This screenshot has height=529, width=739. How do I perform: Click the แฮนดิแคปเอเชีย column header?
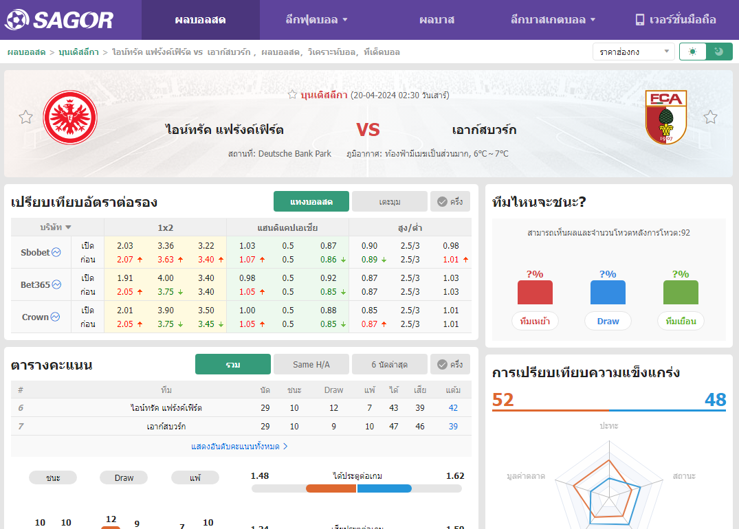pyautogui.click(x=287, y=227)
